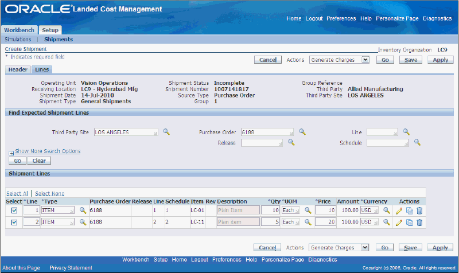
Task: Open Diagnostics in top navigation
Action: click(x=437, y=18)
